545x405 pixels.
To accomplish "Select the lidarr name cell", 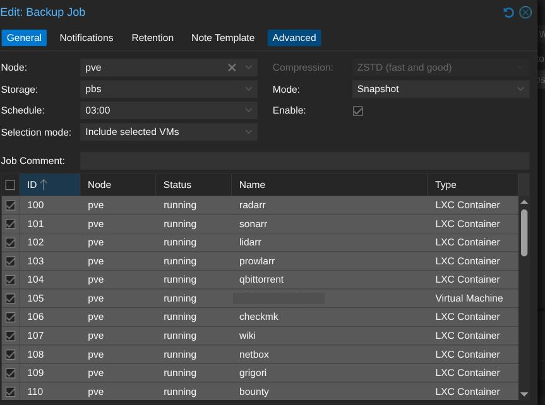I will coord(330,242).
